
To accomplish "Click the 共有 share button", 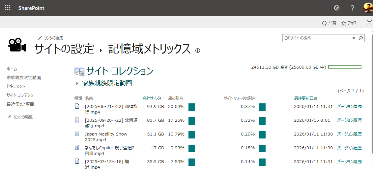I will 329,23.
